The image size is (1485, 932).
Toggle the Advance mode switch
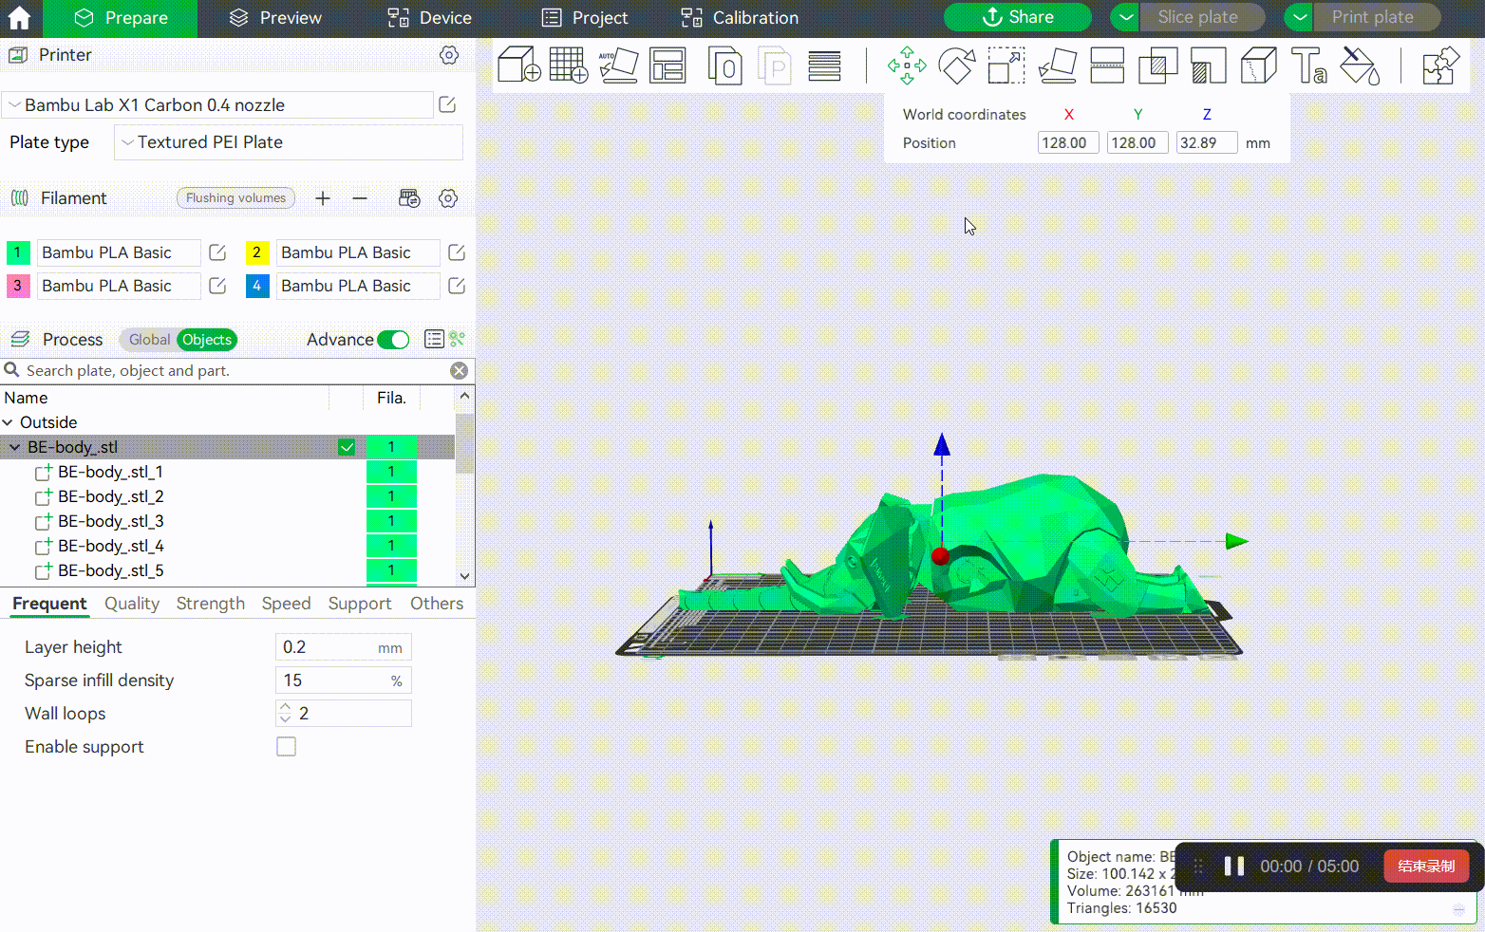pos(393,340)
